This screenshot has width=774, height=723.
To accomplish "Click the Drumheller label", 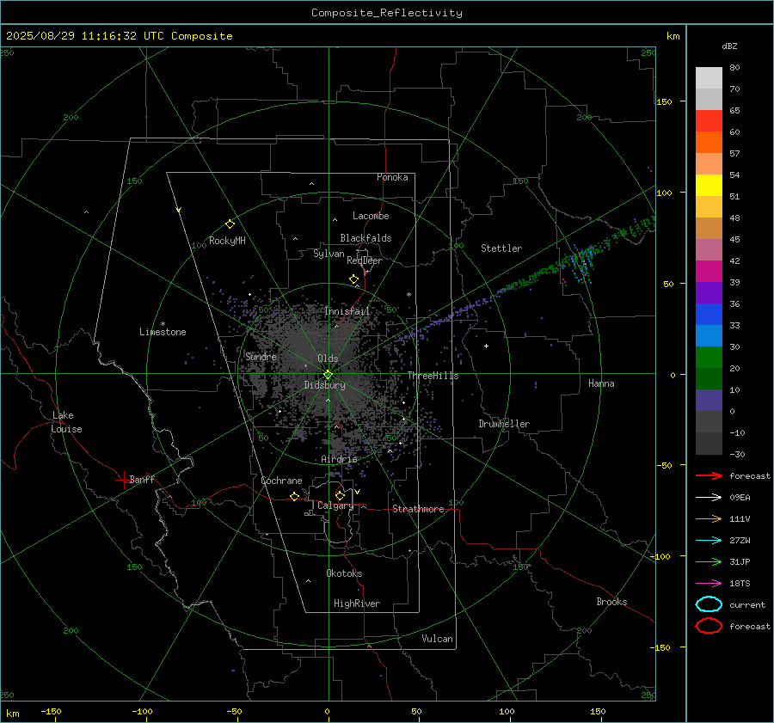I will click(x=504, y=424).
